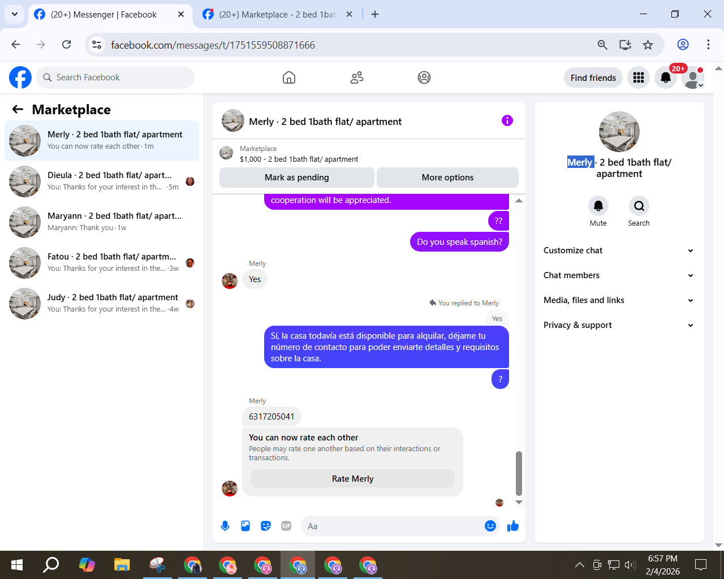Image resolution: width=724 pixels, height=579 pixels.
Task: Open the Groups icon in top navigation
Action: (x=424, y=77)
